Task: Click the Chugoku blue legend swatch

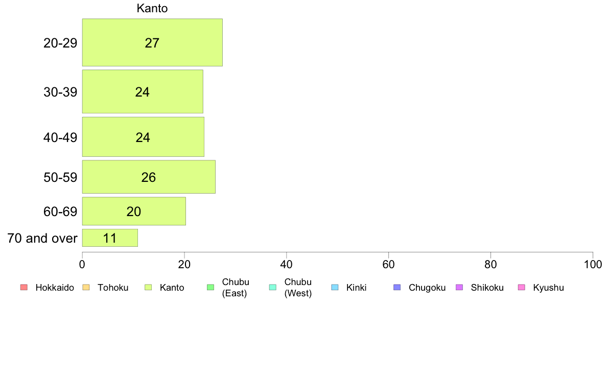Action: (x=397, y=287)
